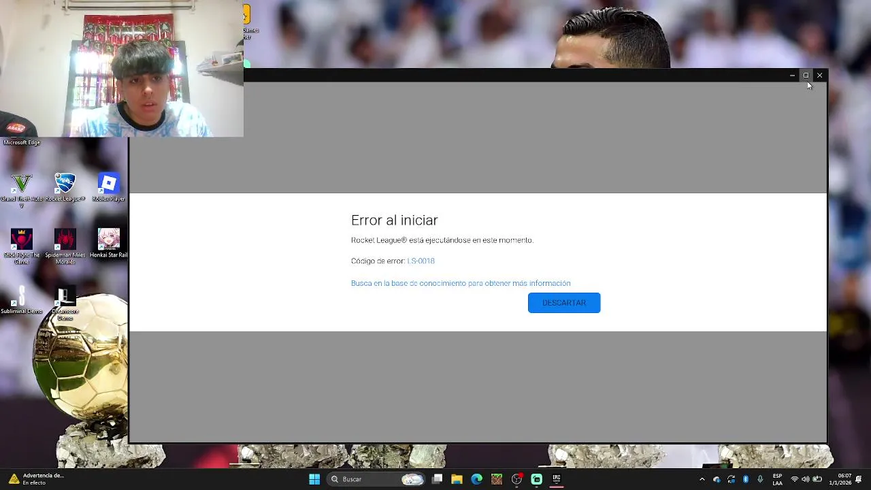
Task: Expand the hidden system tray icons chevron
Action: coord(702,479)
